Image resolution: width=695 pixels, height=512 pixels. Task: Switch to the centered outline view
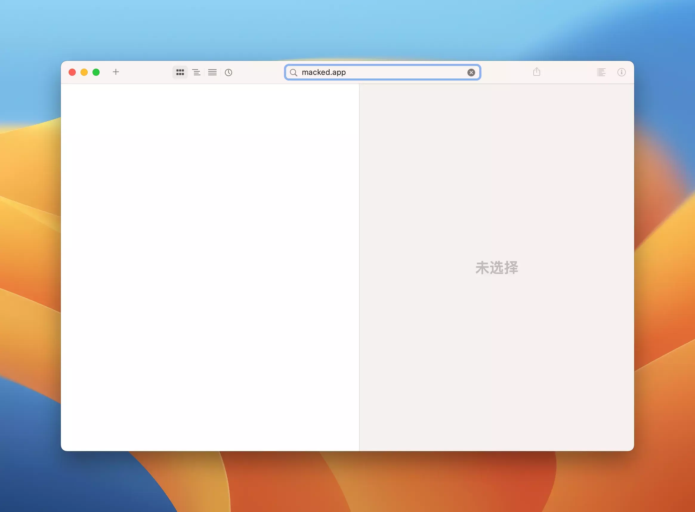click(x=197, y=72)
